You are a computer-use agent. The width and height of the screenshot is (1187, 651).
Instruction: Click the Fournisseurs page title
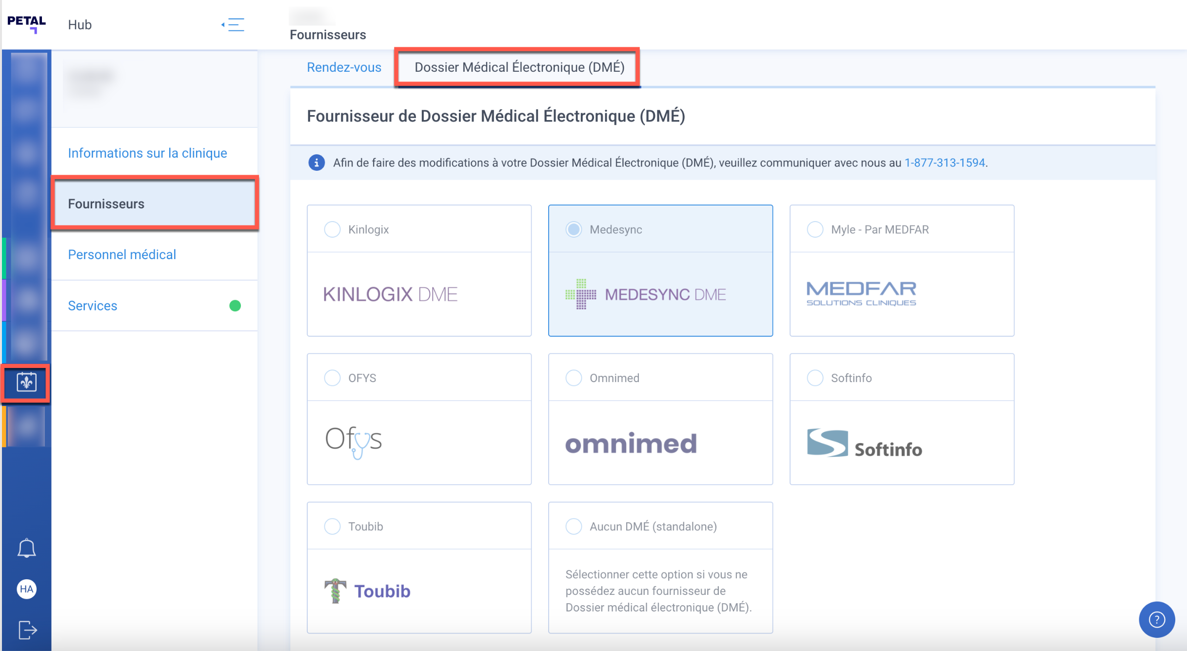coord(328,35)
